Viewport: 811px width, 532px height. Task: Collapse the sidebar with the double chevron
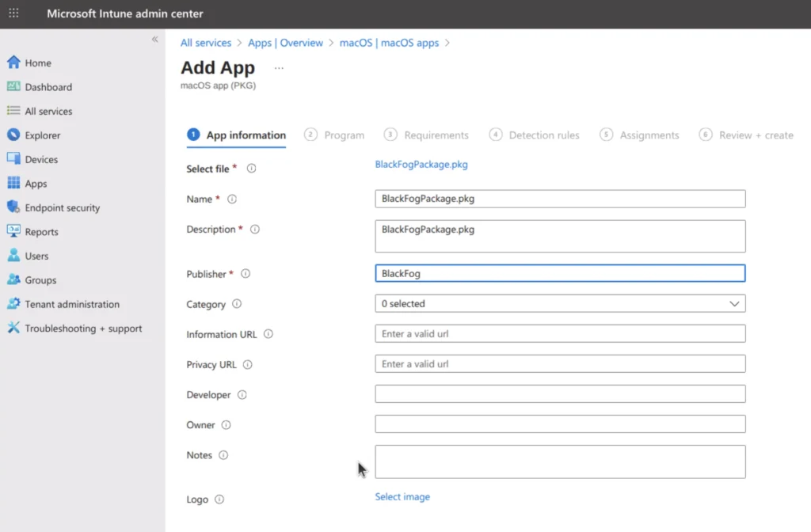point(154,40)
